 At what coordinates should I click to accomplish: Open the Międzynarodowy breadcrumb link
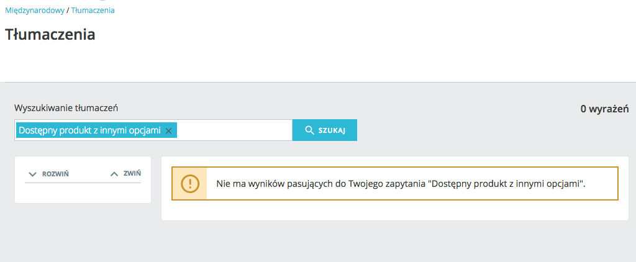coord(35,11)
